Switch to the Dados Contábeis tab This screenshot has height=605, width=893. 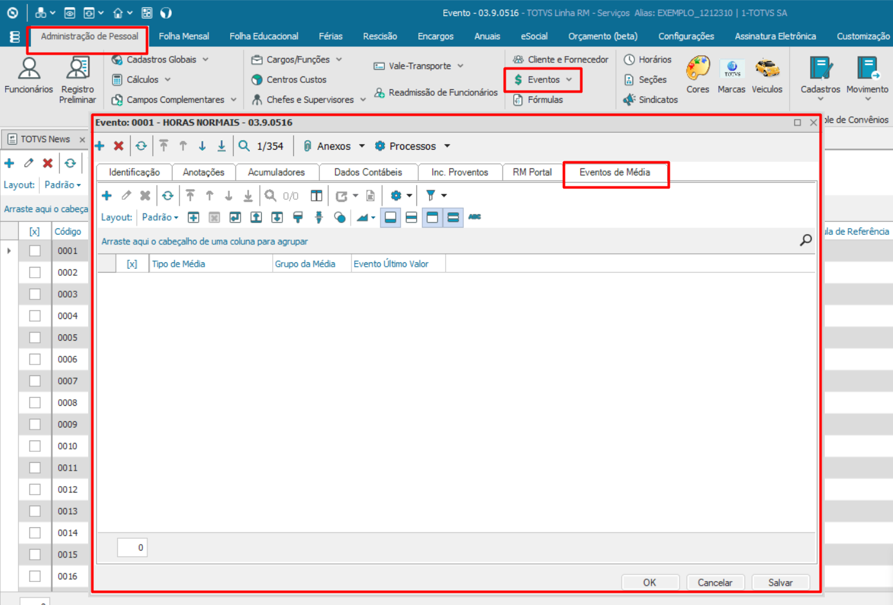click(368, 172)
